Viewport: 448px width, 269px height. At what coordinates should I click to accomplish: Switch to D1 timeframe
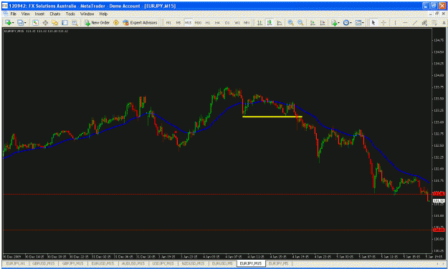coord(227,23)
